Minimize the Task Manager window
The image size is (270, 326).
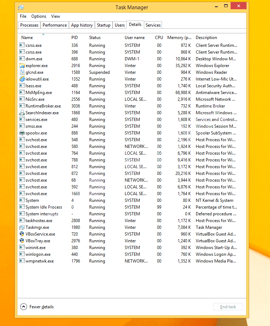tap(216, 6)
